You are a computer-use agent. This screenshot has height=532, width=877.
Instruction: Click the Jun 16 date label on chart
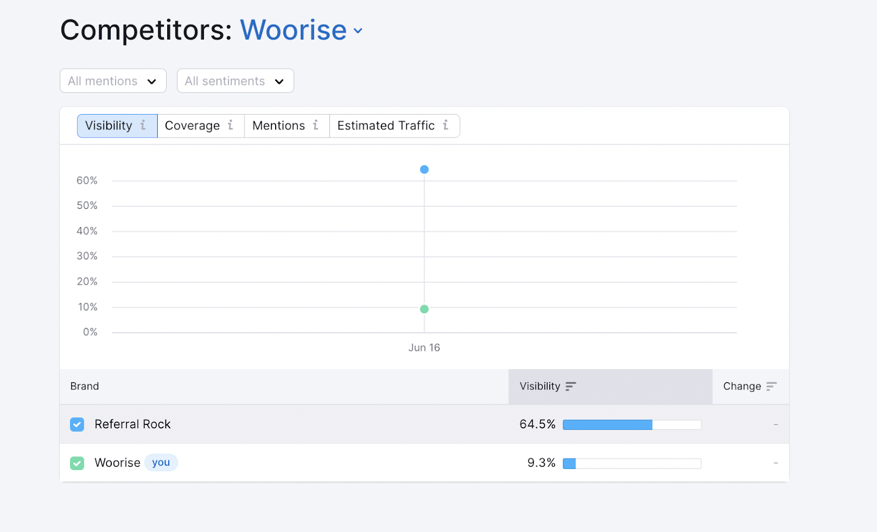pyautogui.click(x=424, y=348)
